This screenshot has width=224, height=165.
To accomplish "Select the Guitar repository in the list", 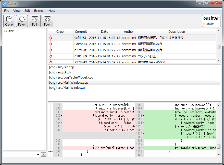I will (9, 31).
